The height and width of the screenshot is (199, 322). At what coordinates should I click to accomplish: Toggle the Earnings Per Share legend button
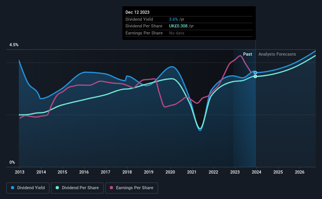pos(131,188)
